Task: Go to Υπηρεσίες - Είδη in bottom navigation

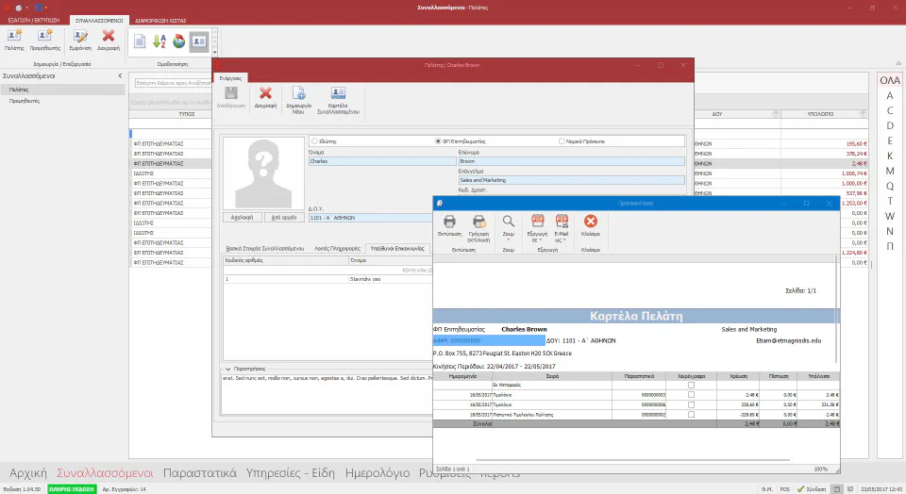Action: (x=291, y=473)
